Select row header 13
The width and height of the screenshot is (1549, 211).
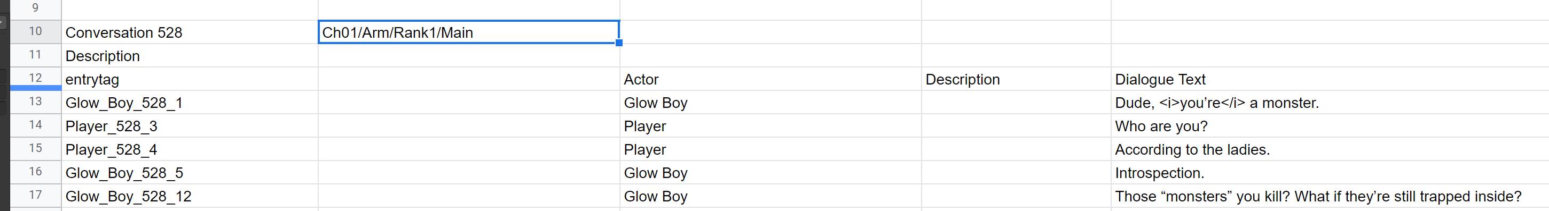pyautogui.click(x=35, y=102)
